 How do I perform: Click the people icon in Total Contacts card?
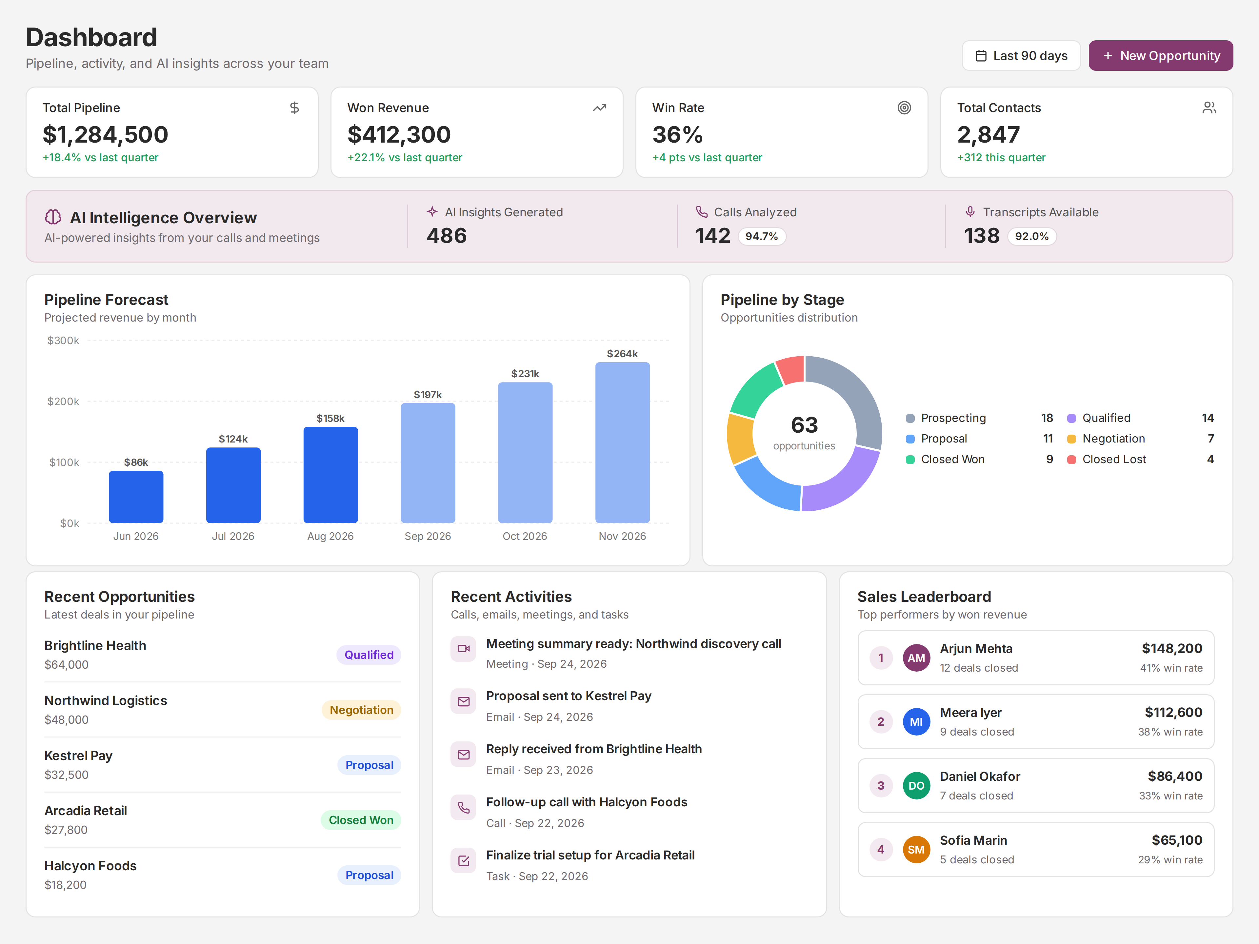[1209, 108]
